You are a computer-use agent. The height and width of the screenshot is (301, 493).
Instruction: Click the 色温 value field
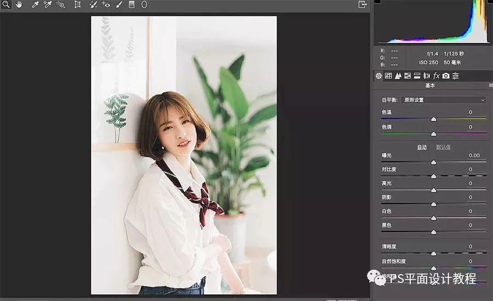[x=471, y=112]
